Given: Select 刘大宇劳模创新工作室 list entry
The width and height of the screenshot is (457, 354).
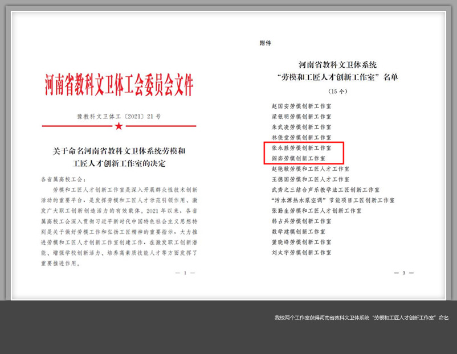Looking at the screenshot, I should click(x=301, y=252).
